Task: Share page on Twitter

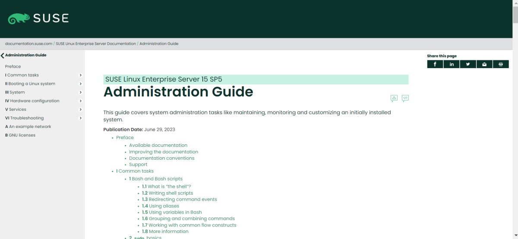Action: click(x=468, y=64)
